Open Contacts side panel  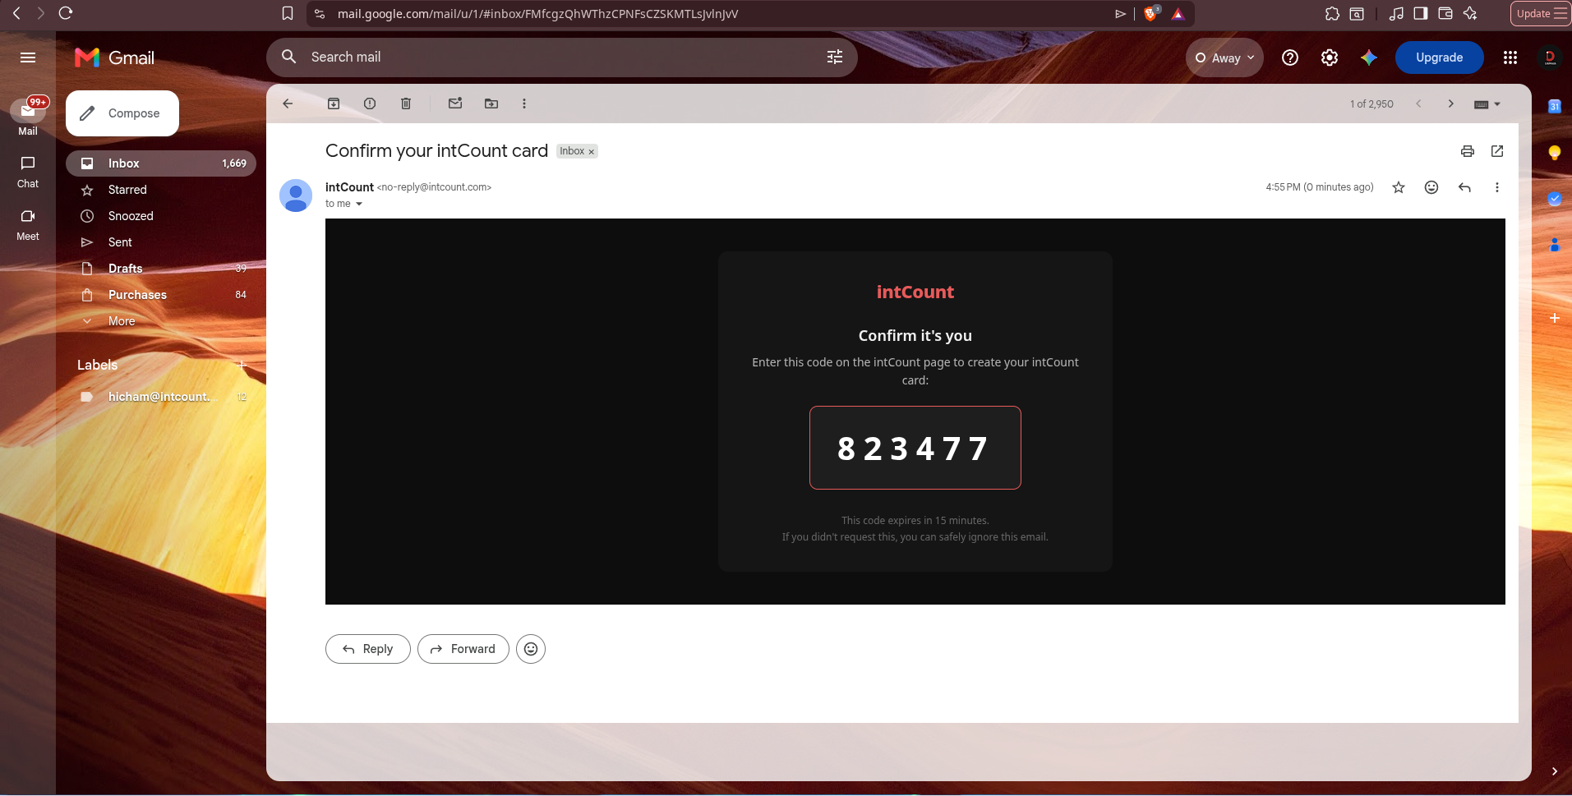(1555, 245)
